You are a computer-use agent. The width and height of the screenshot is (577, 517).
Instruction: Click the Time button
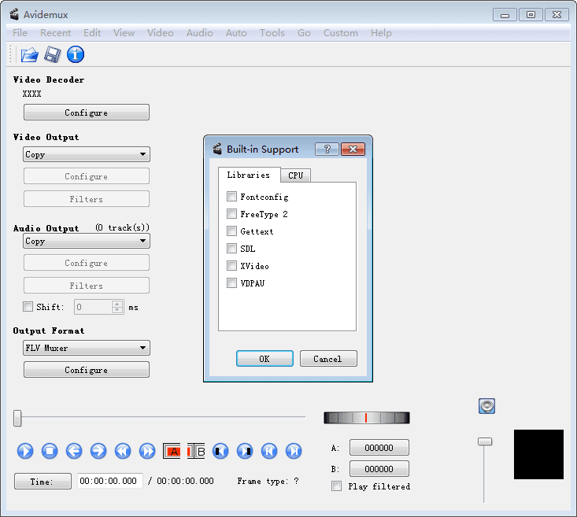pos(43,481)
